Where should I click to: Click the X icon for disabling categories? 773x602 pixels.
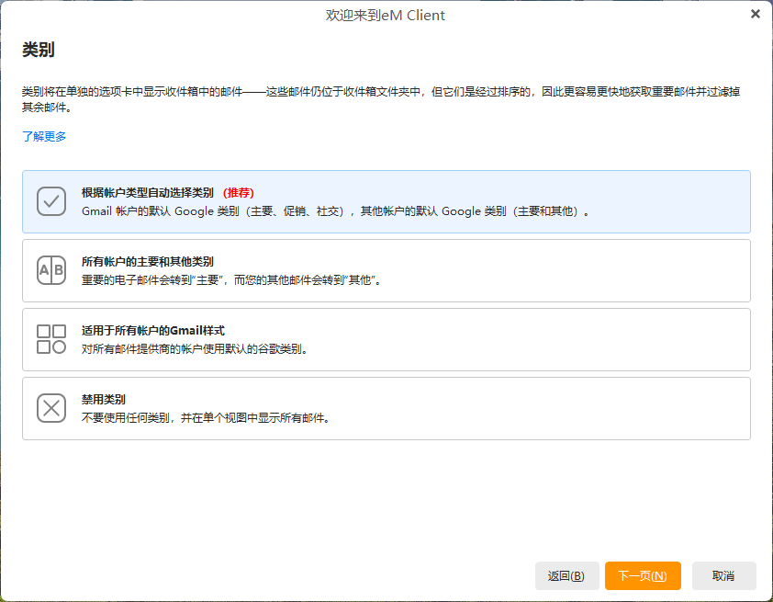point(51,408)
